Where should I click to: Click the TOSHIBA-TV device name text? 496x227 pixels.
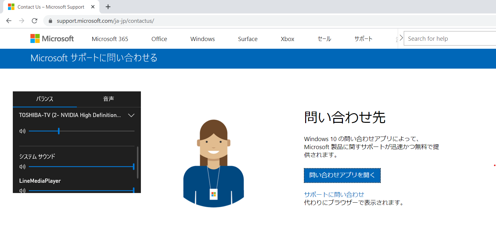pyautogui.click(x=70, y=115)
